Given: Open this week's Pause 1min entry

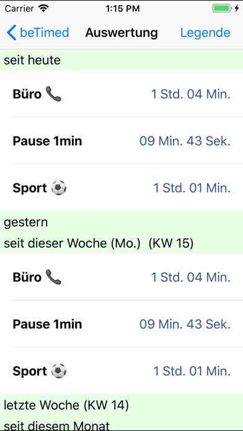Looking at the screenshot, I should point(122,324).
